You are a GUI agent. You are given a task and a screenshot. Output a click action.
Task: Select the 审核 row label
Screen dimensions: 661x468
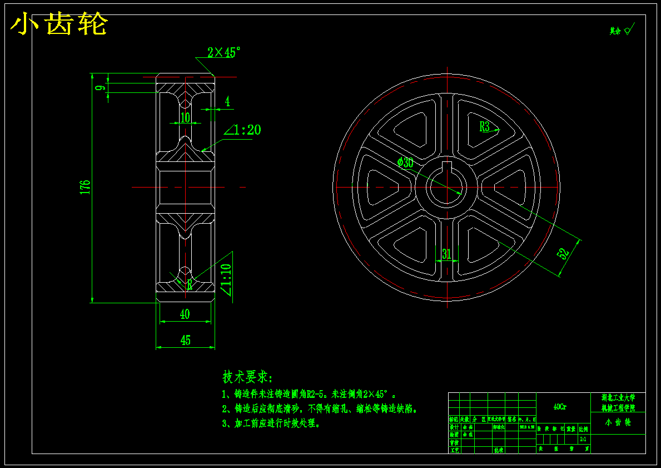click(x=454, y=442)
